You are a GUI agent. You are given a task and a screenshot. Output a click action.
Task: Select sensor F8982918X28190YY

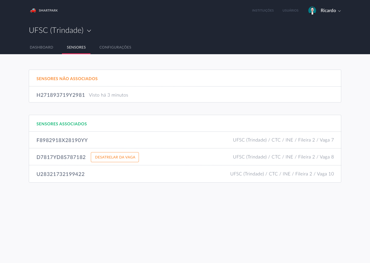(x=62, y=140)
